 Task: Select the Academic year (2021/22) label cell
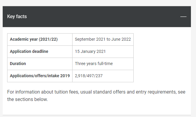[x=40, y=39]
